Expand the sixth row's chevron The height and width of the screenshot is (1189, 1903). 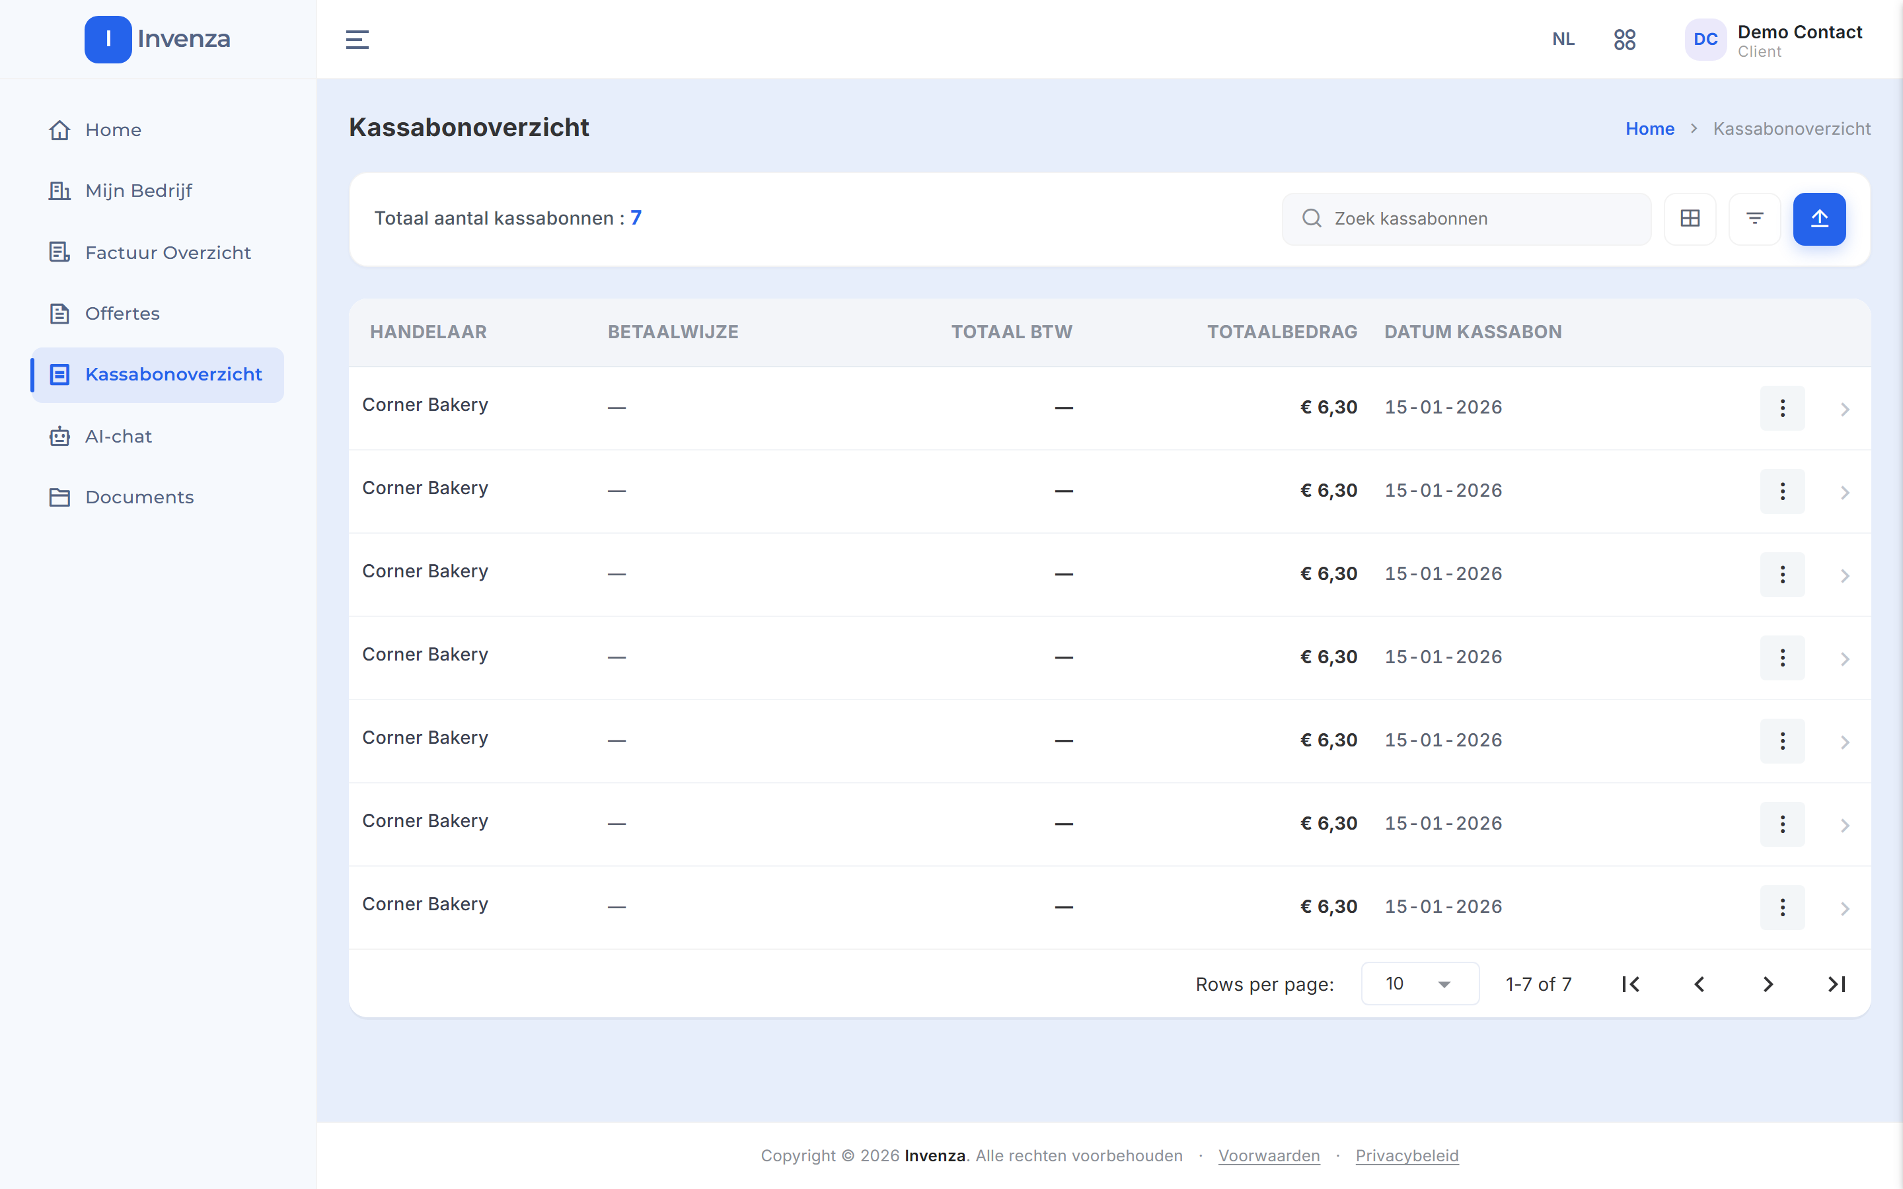pyautogui.click(x=1845, y=825)
